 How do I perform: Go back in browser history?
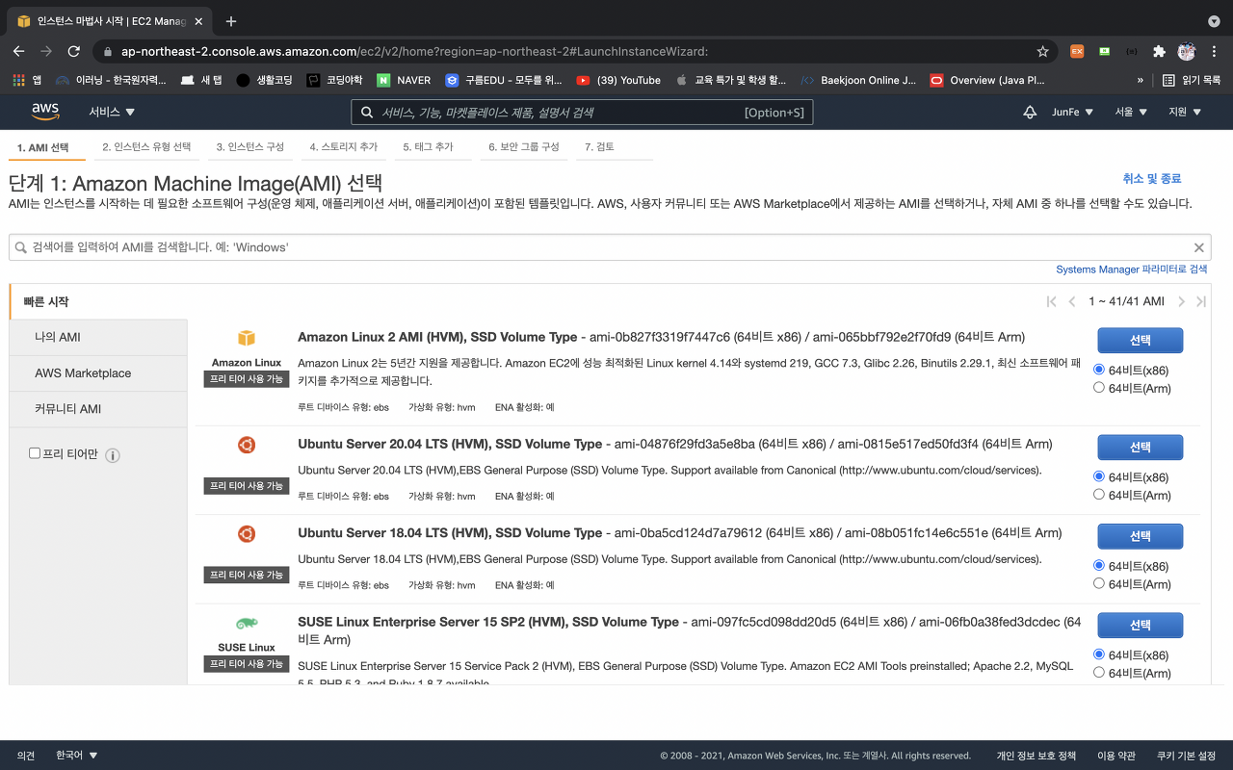19,51
